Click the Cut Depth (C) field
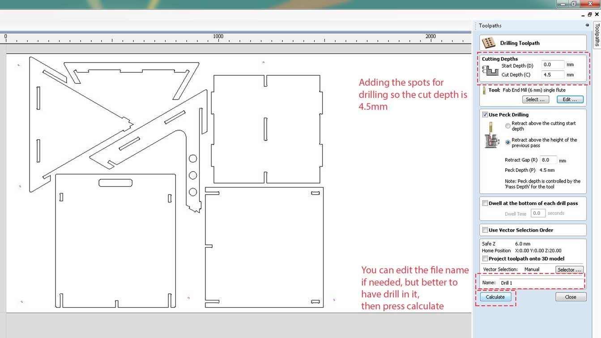 click(552, 75)
